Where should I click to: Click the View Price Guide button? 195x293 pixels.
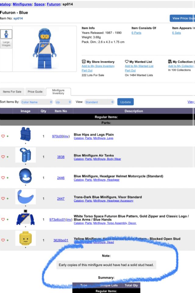182,18
